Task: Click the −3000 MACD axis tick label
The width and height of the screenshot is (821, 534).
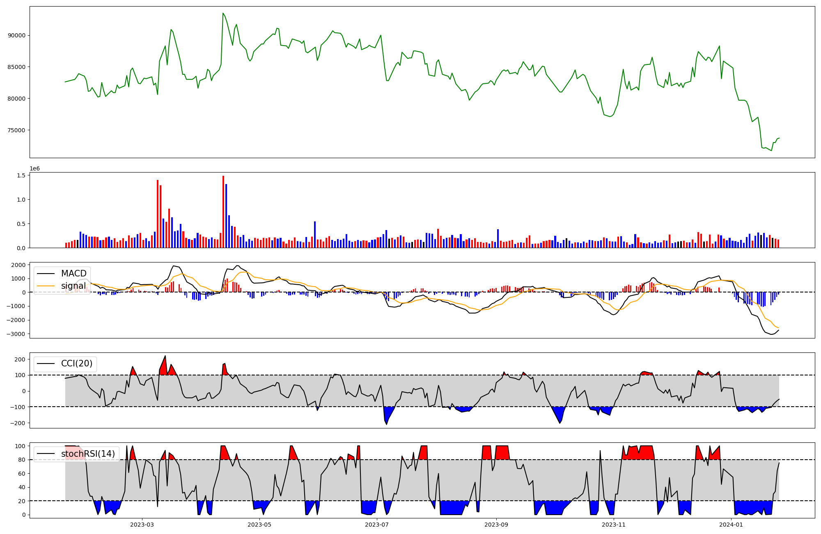Action: [x=16, y=334]
